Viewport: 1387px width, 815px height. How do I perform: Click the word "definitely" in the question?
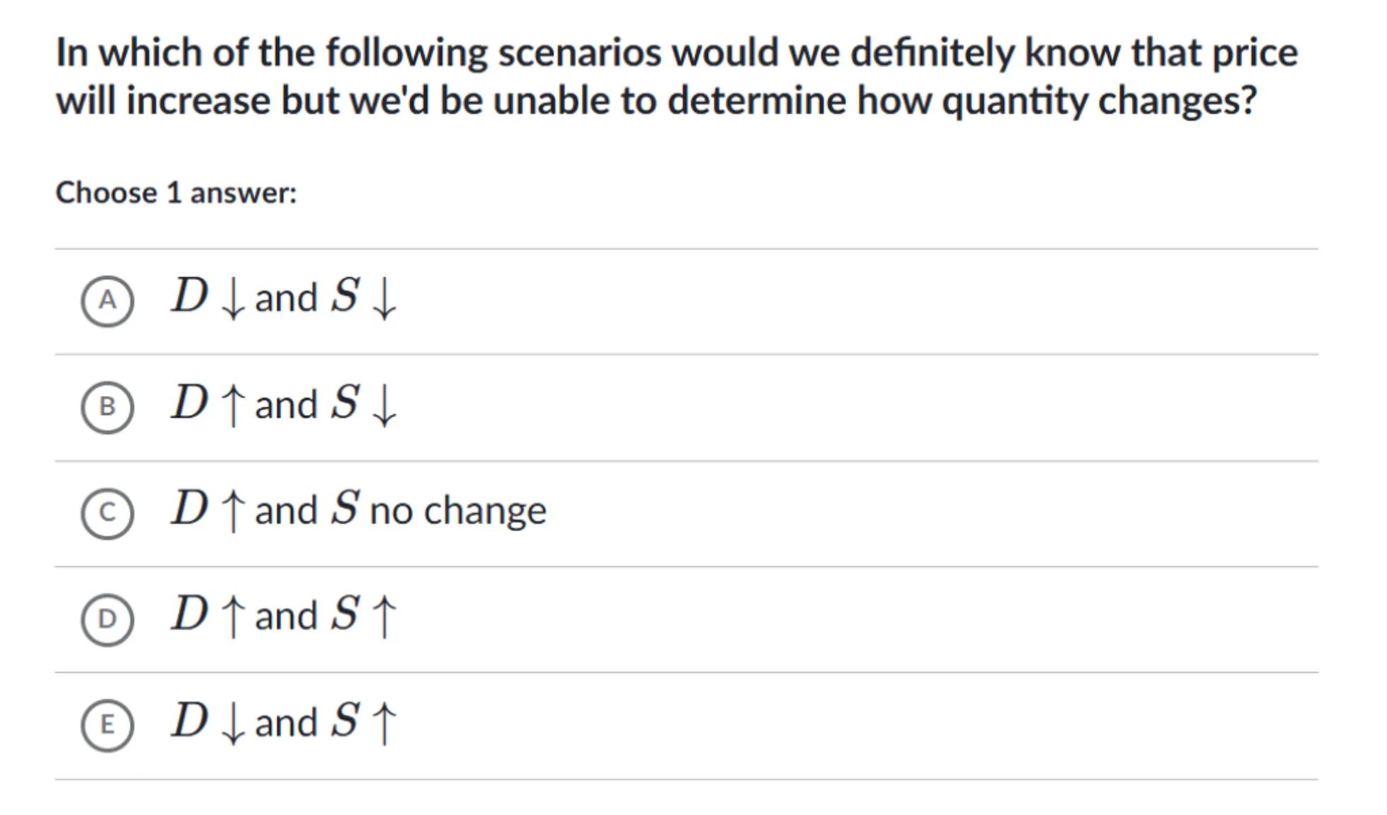pyautogui.click(x=932, y=53)
